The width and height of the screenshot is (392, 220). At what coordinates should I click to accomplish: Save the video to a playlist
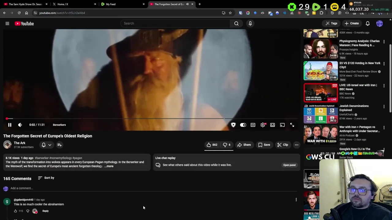[x=264, y=145]
